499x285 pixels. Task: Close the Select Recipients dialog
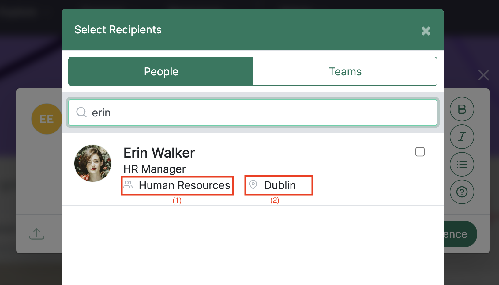coord(426,31)
